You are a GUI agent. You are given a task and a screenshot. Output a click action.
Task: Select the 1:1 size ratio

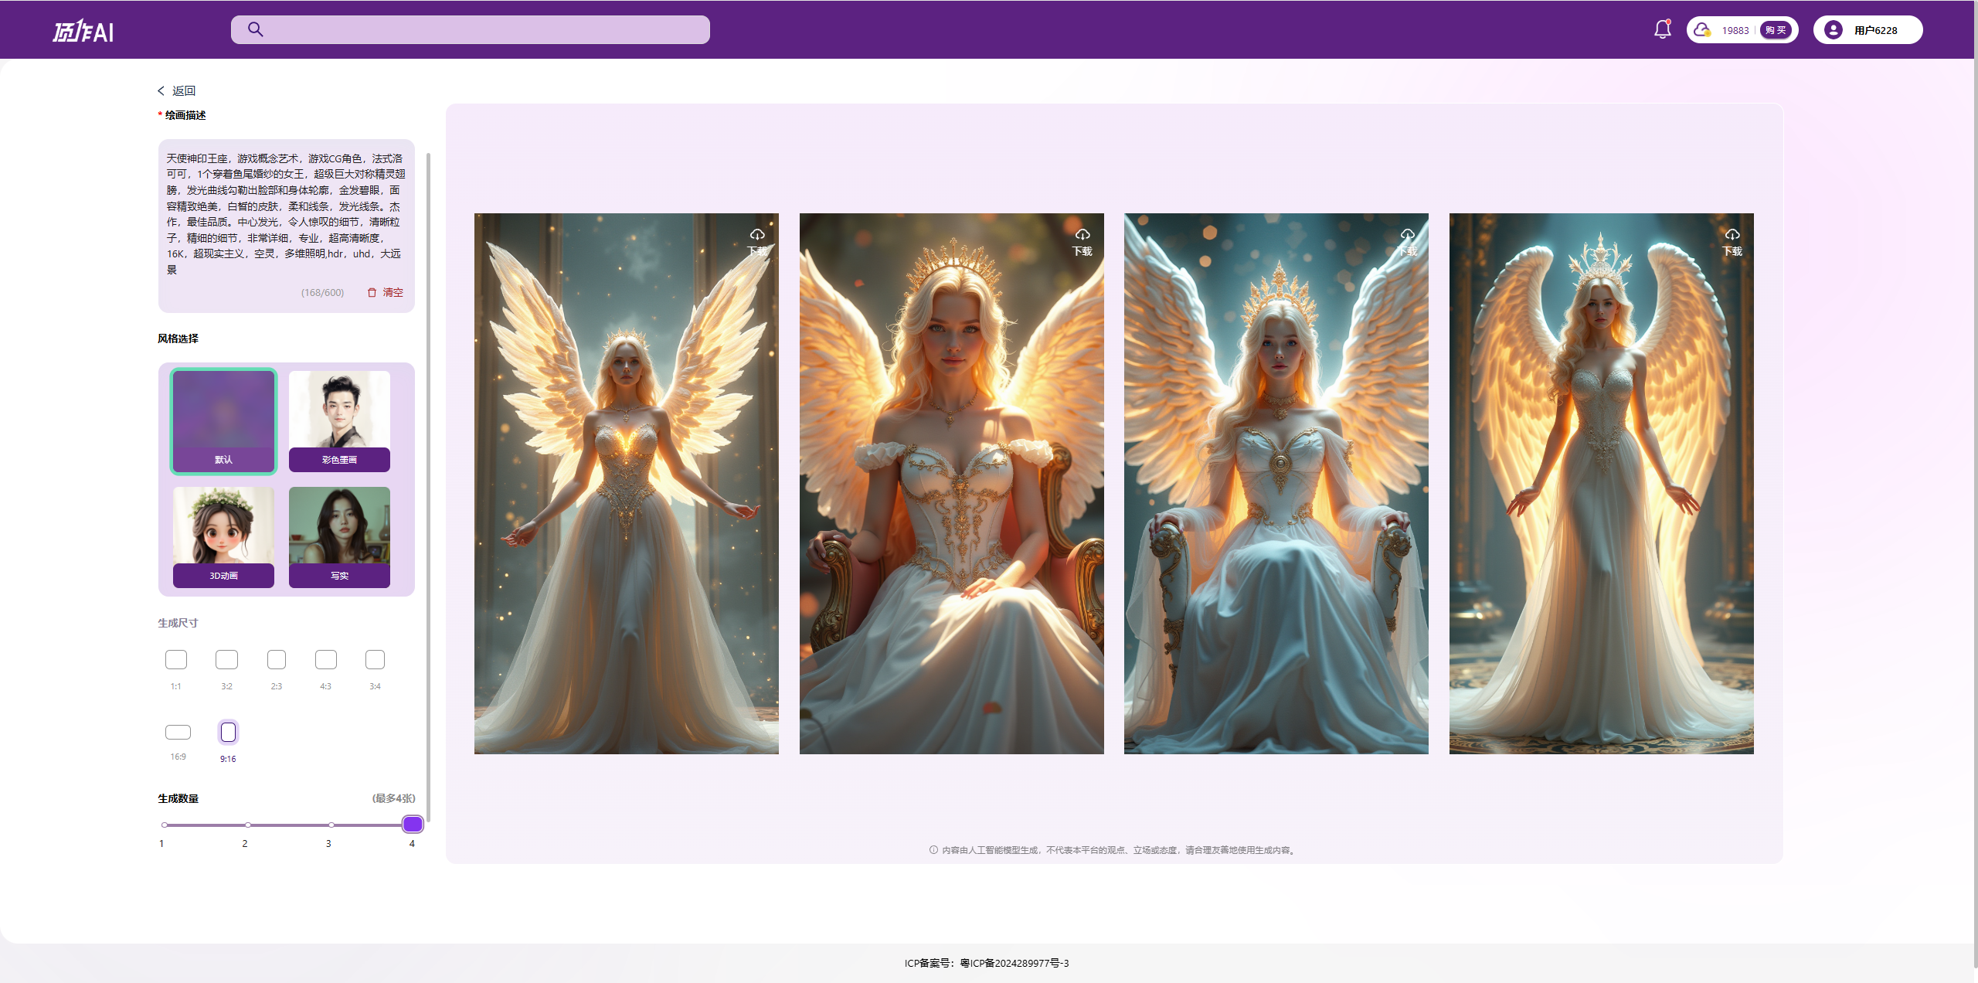[176, 660]
